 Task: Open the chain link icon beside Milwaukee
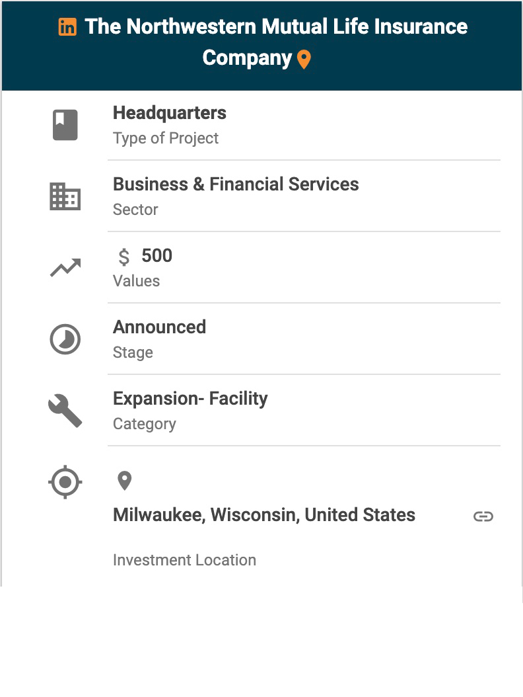pos(483,516)
